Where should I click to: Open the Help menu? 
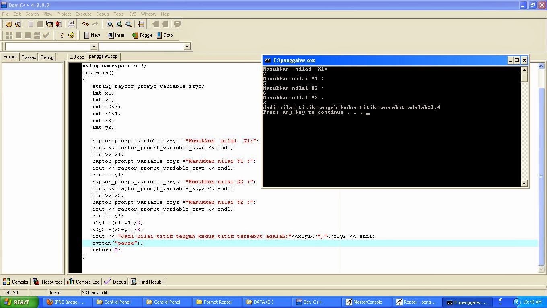click(165, 14)
